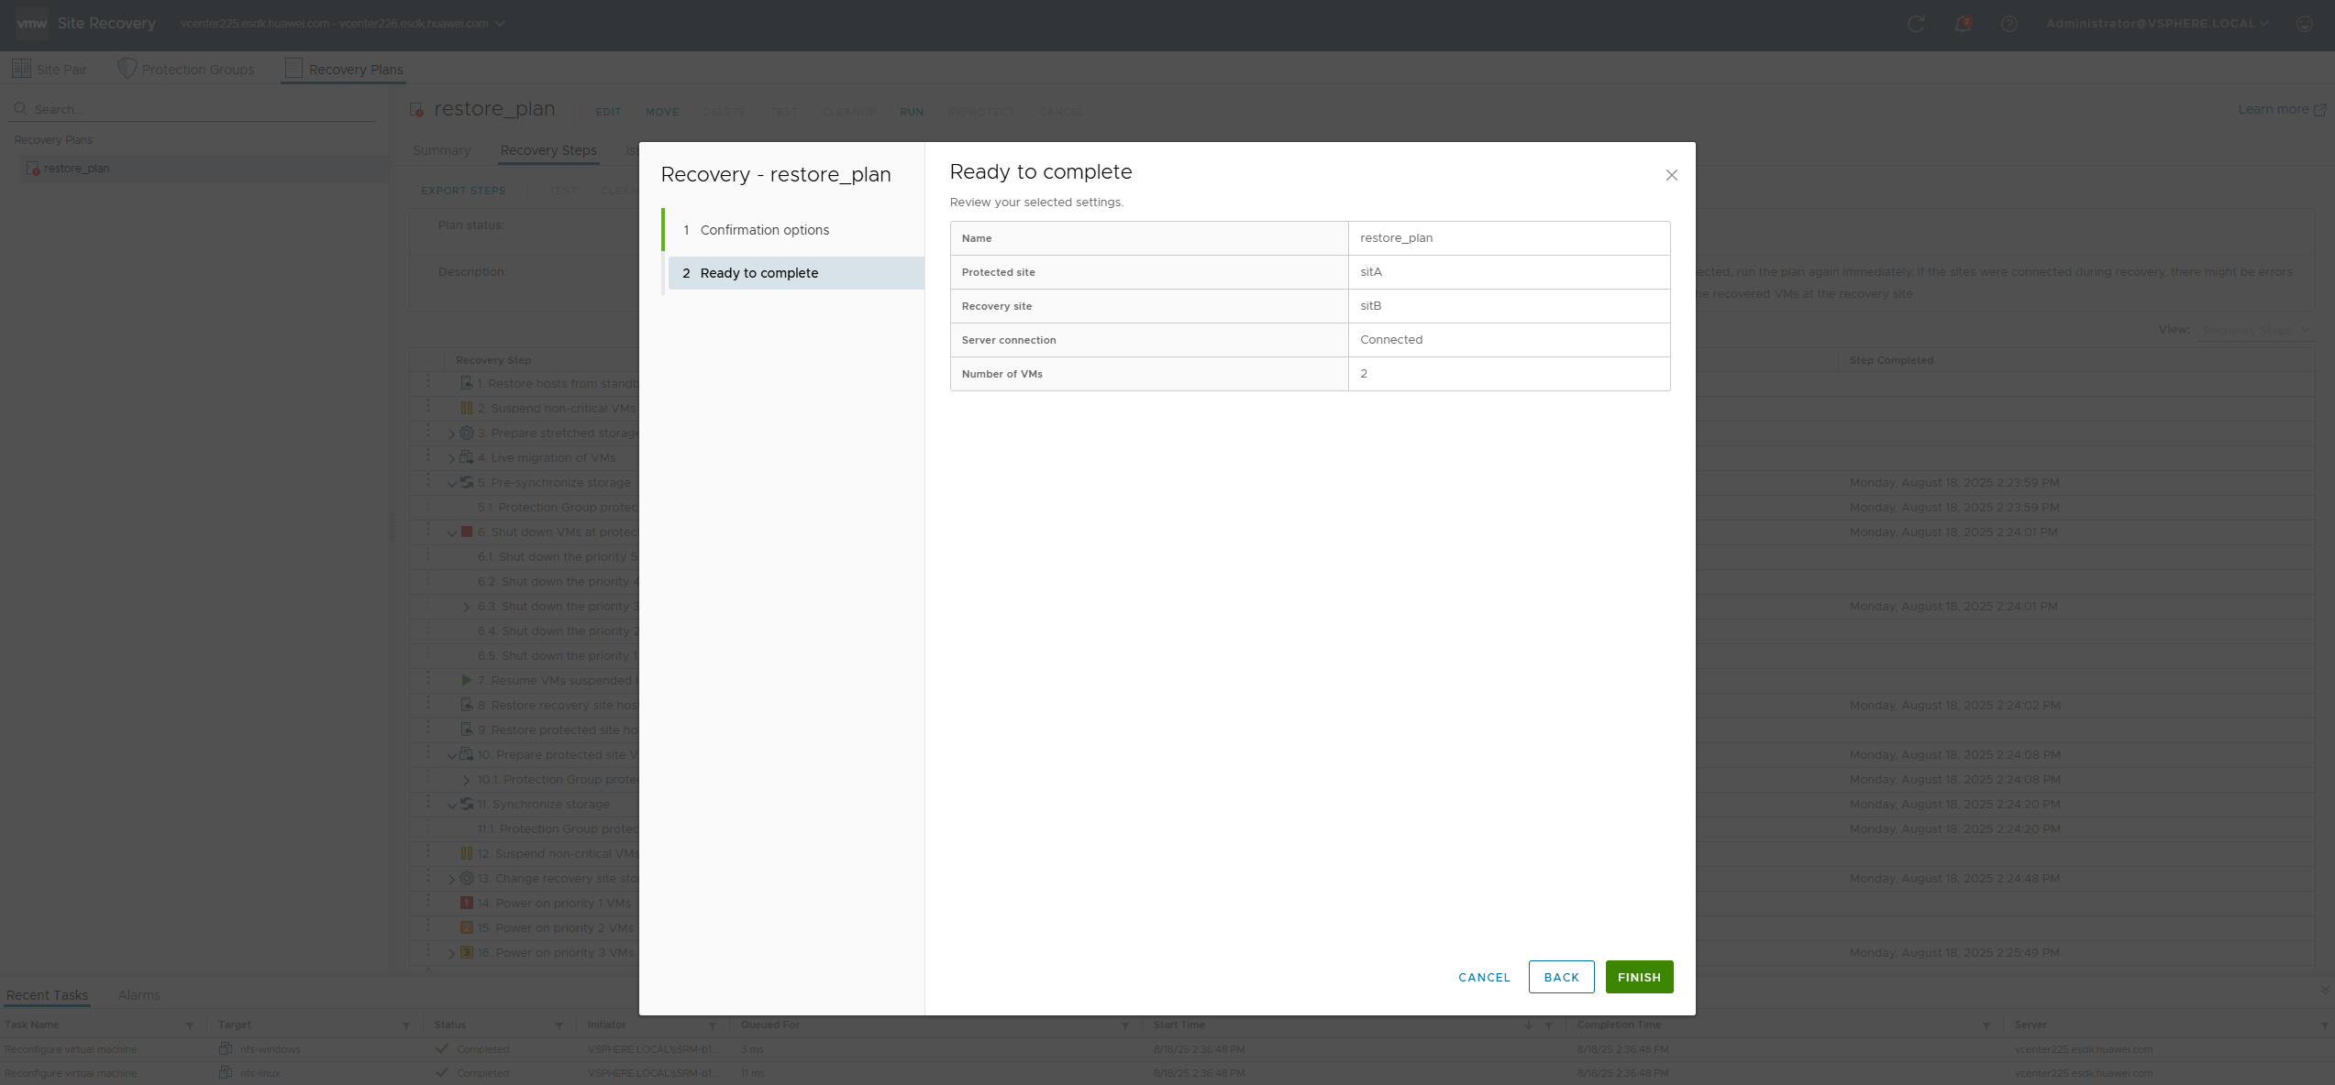This screenshot has width=2335, height=1085.
Task: Switch to Alarms tab
Action: click(x=138, y=995)
